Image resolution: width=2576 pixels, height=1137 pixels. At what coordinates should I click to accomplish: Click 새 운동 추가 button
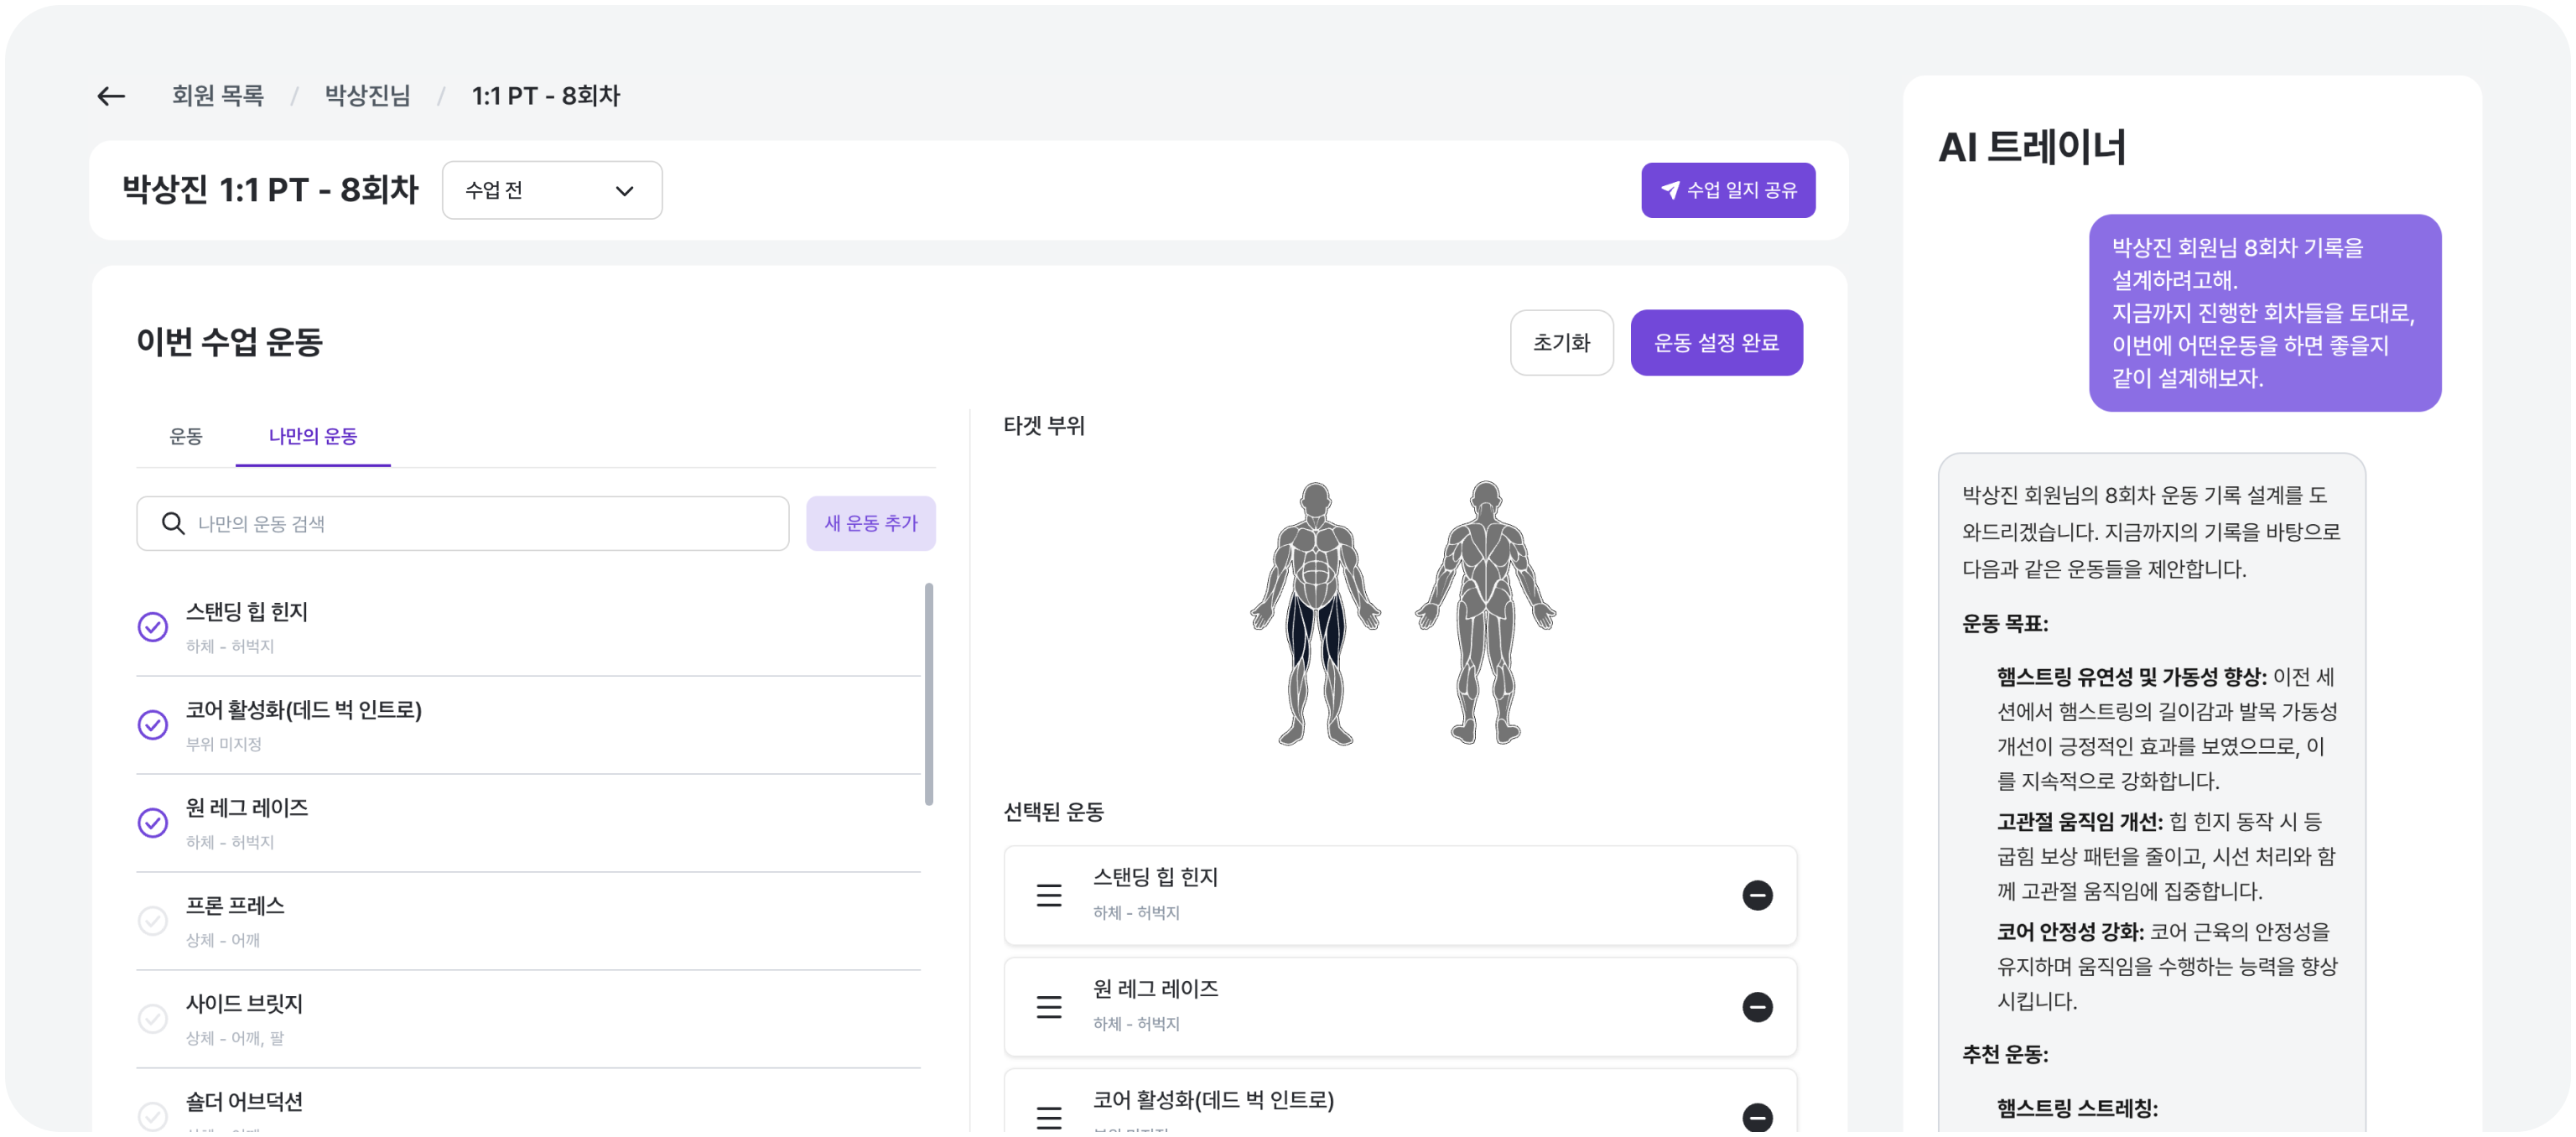(x=870, y=523)
